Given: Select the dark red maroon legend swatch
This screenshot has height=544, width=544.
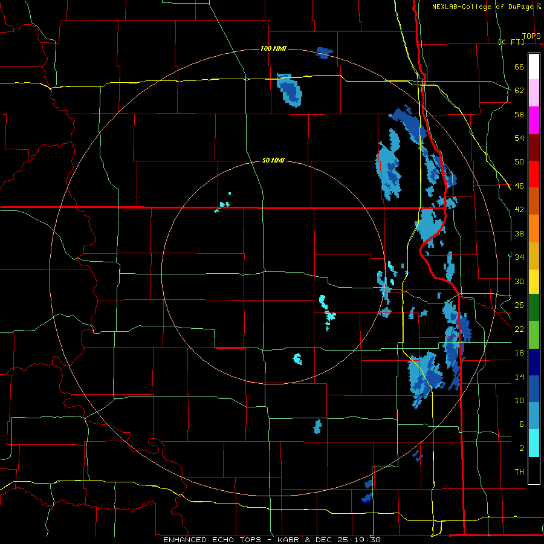Looking at the screenshot, I should pos(534,147).
